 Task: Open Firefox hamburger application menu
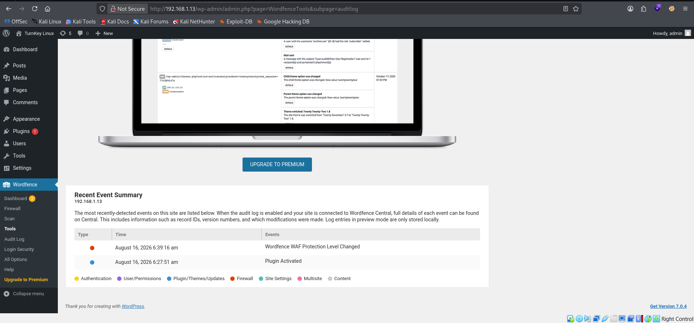(x=685, y=9)
